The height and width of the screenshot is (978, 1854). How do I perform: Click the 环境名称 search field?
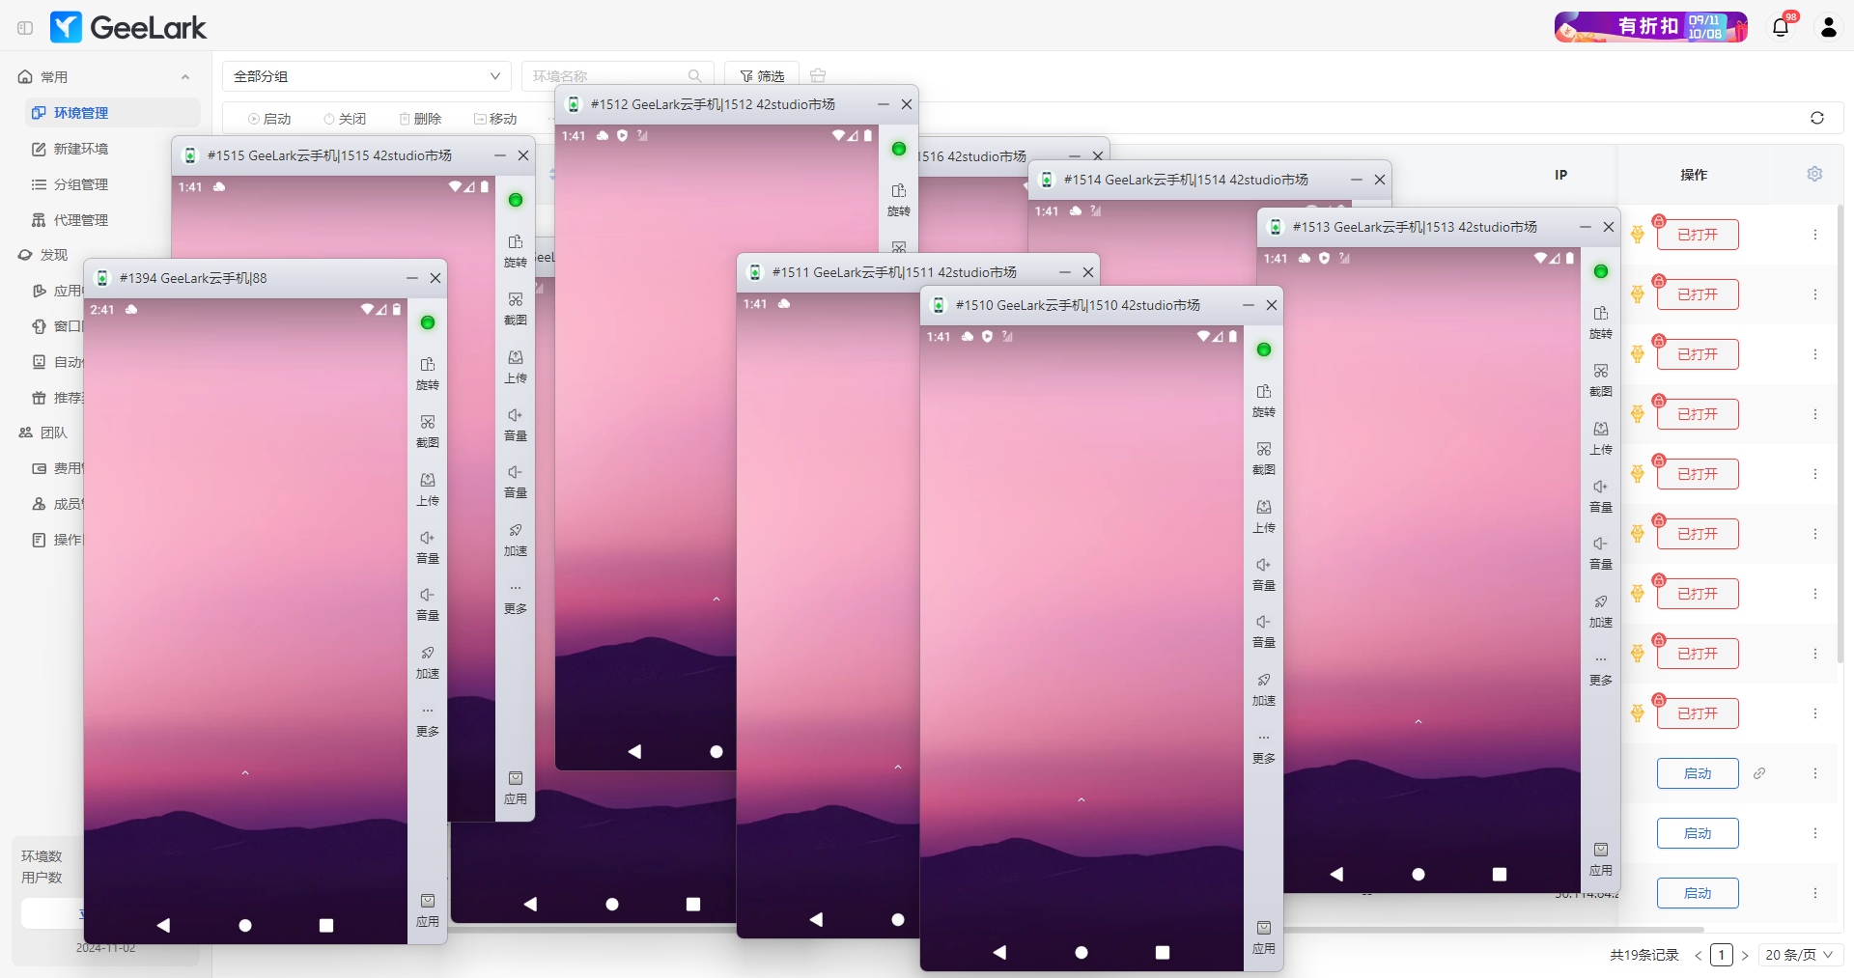pyautogui.click(x=617, y=76)
